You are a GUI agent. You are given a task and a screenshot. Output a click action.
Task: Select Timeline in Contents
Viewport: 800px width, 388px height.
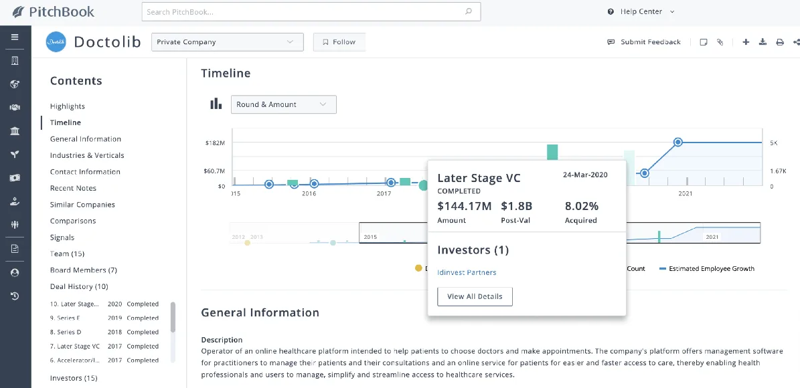point(66,122)
